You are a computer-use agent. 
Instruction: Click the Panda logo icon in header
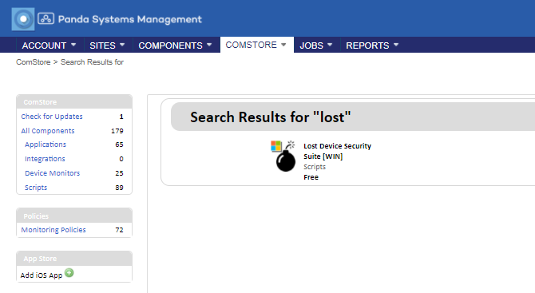[23, 19]
